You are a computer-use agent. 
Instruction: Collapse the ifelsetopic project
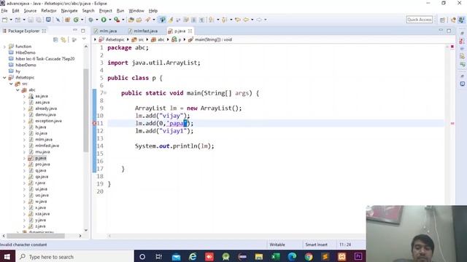coord(4,77)
